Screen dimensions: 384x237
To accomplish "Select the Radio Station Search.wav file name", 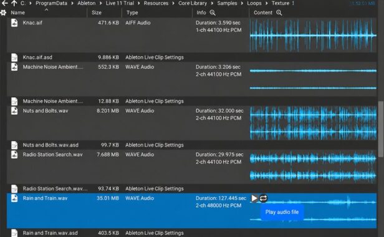I will pos(52,155).
